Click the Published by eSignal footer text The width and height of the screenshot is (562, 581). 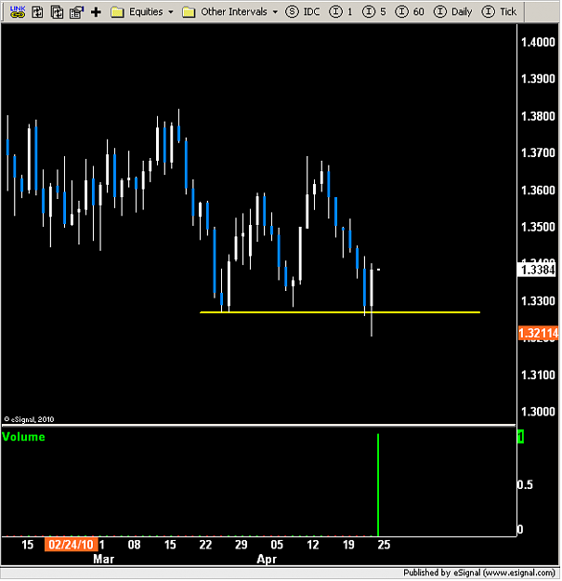coord(479,573)
